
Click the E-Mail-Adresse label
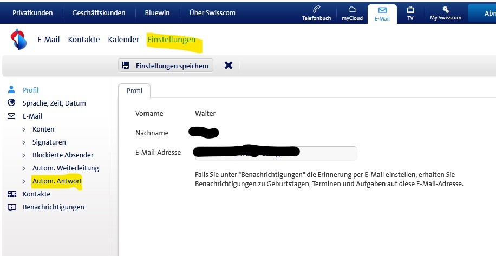click(x=158, y=152)
